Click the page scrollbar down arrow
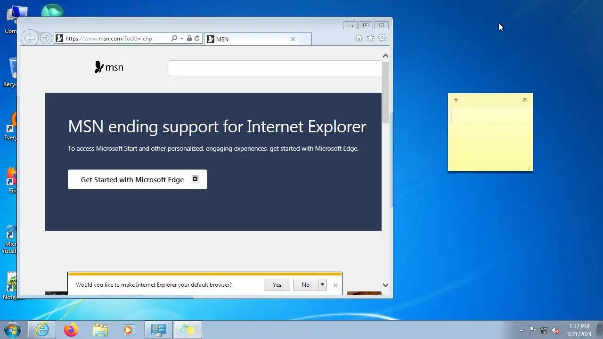The image size is (603, 339). (385, 285)
